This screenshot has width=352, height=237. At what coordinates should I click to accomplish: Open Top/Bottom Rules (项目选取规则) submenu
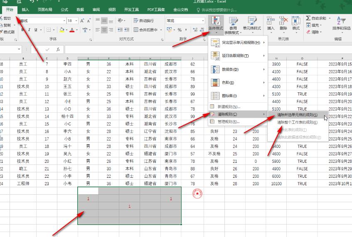tap(238, 56)
